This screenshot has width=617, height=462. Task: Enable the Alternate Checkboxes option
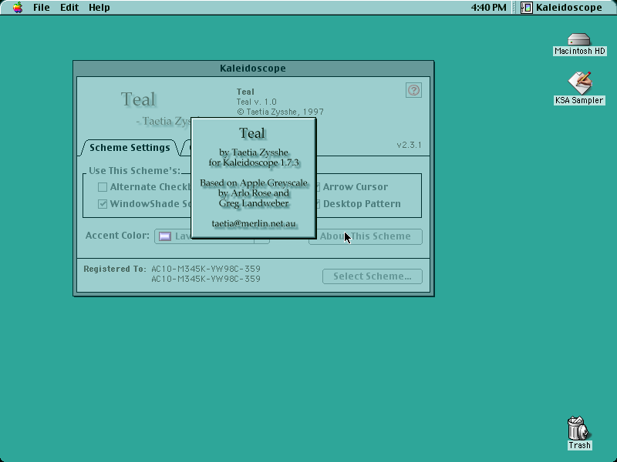click(103, 187)
